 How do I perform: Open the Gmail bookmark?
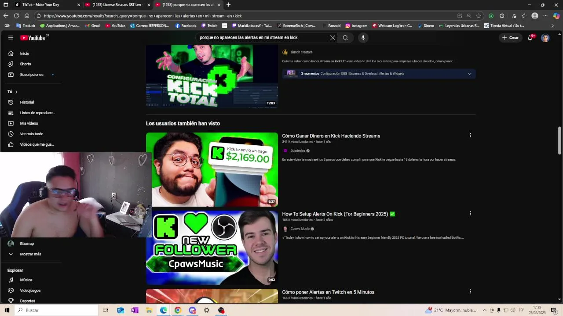coord(92,26)
